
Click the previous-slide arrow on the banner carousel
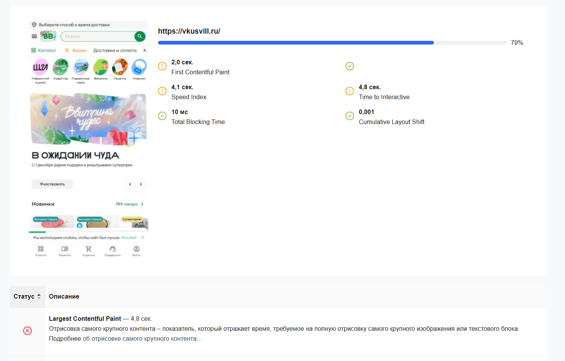tap(130, 184)
